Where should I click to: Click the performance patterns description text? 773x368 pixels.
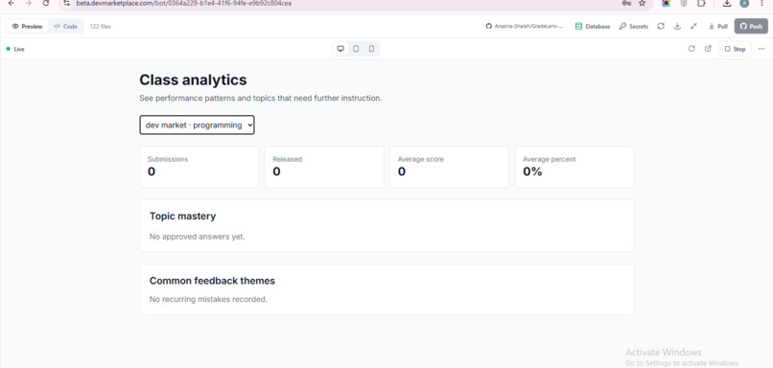coord(261,98)
